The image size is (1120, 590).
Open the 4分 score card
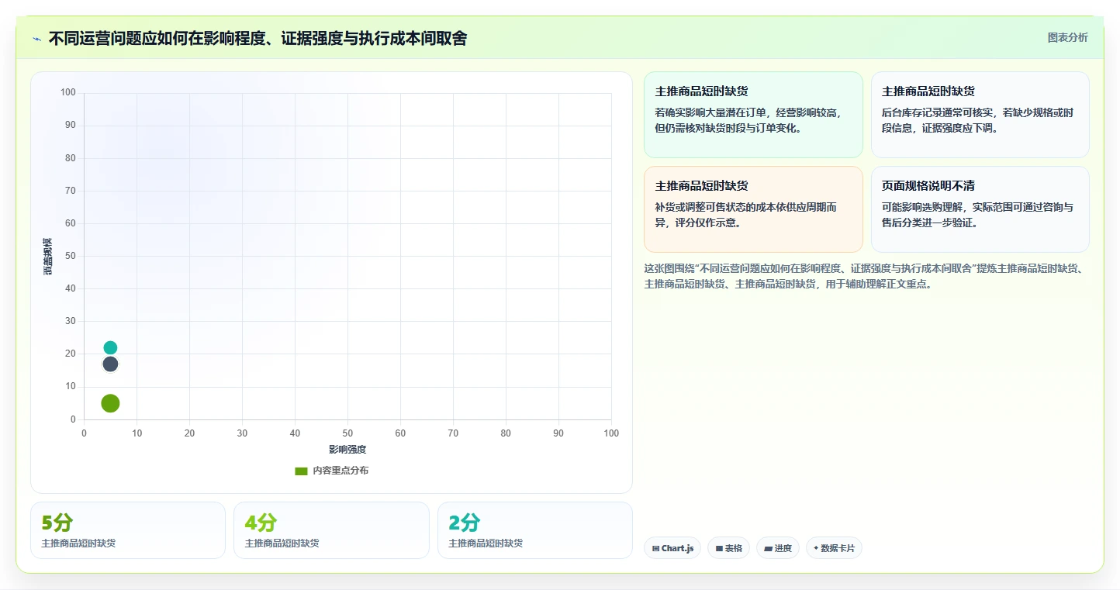[x=331, y=530]
